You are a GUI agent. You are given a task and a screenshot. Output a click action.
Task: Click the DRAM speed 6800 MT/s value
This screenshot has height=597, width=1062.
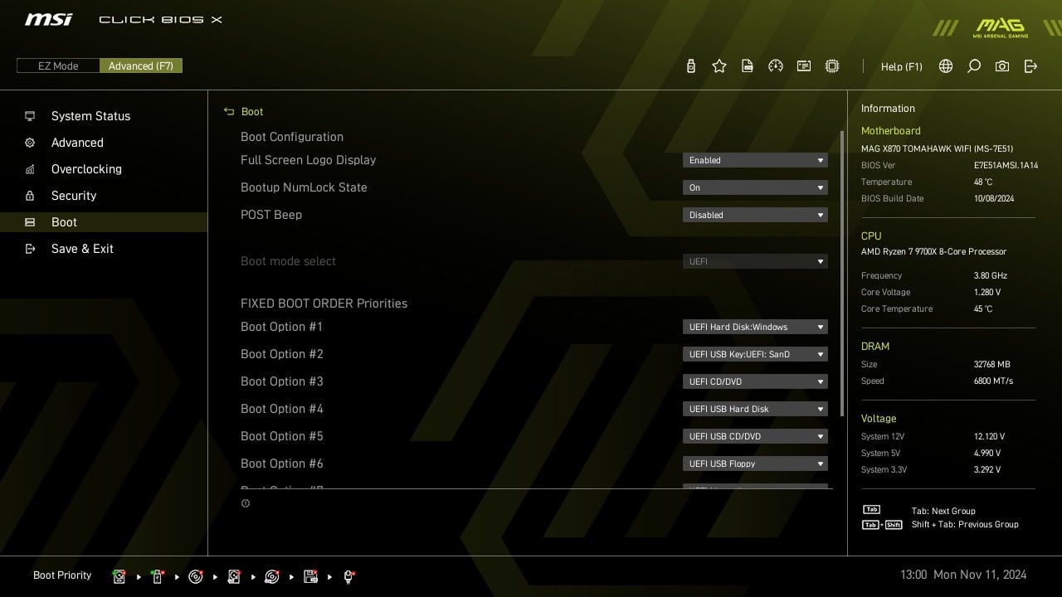993,381
